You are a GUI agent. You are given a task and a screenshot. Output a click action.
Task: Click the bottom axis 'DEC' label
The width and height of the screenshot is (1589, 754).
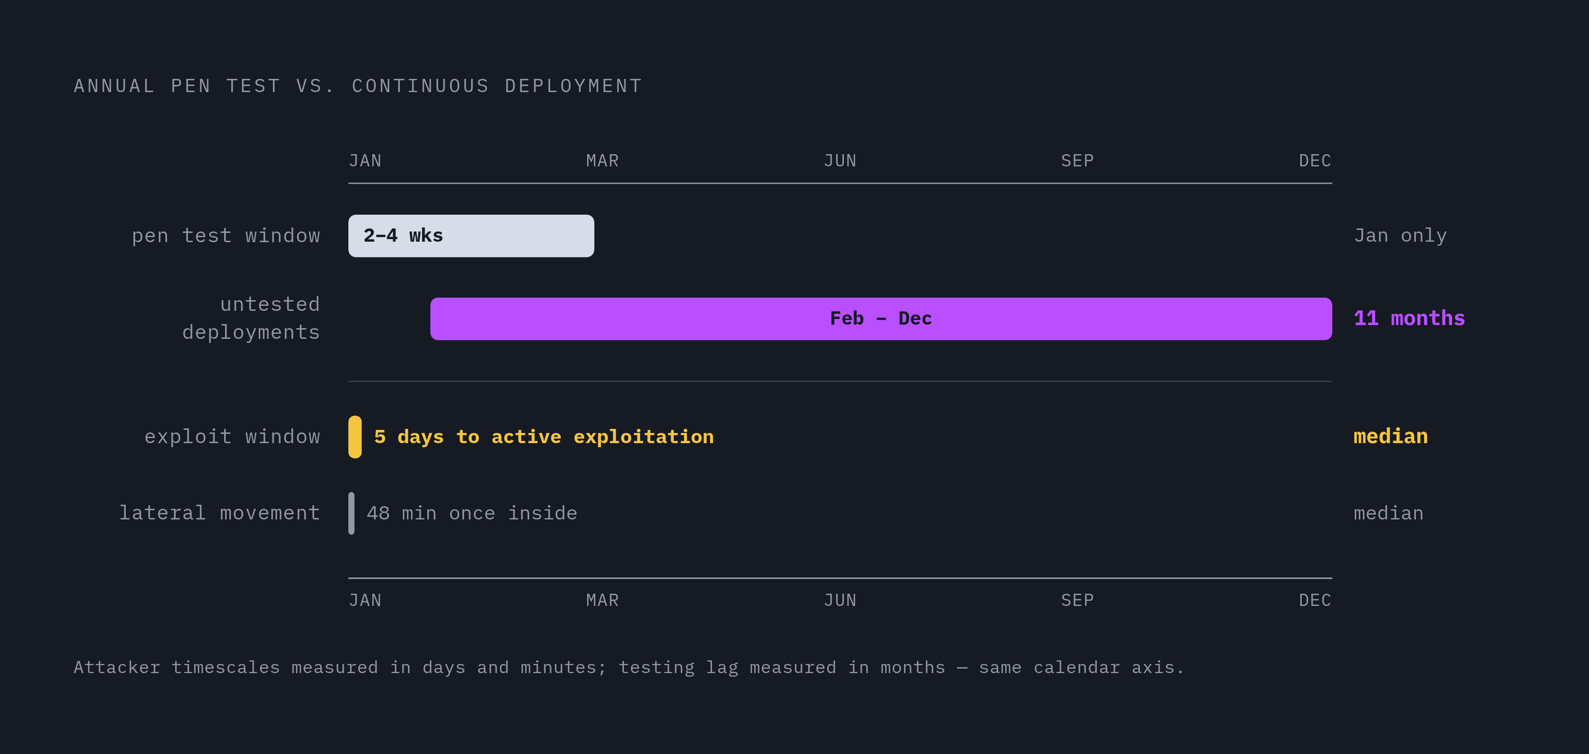[1315, 601]
